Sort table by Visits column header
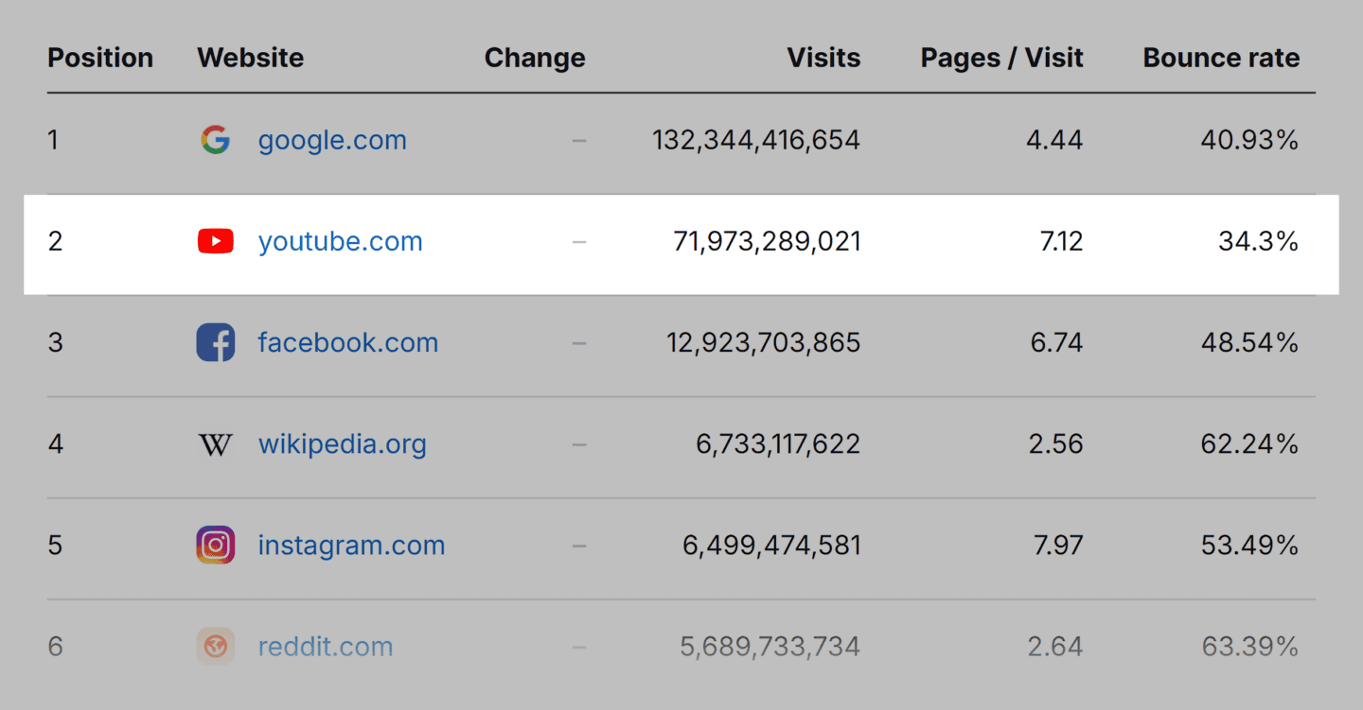 click(823, 58)
